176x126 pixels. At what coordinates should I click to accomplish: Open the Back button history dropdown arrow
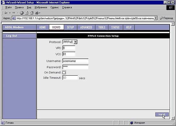10,13
